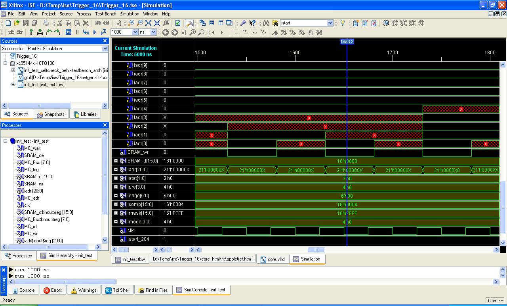507x306 pixels.
Task: Click the Undo icon
Action: 97,23
